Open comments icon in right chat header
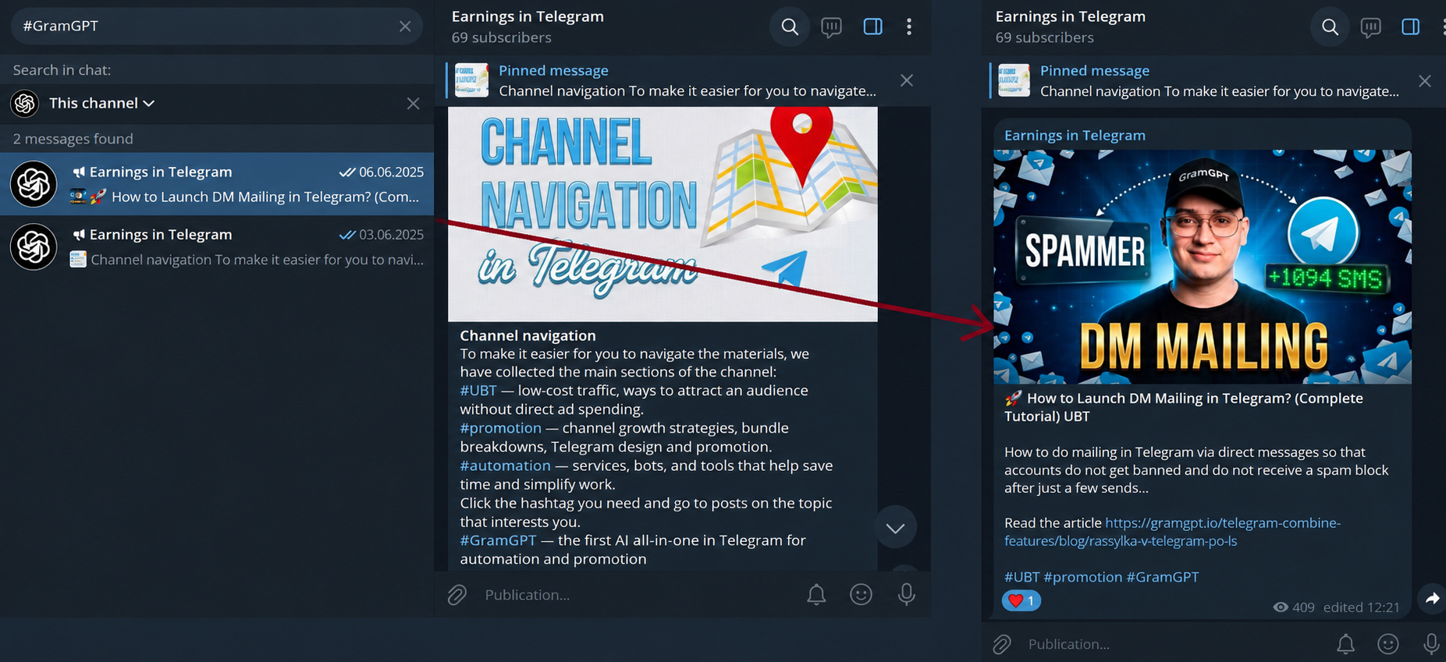This screenshot has width=1446, height=662. pyautogui.click(x=1370, y=27)
